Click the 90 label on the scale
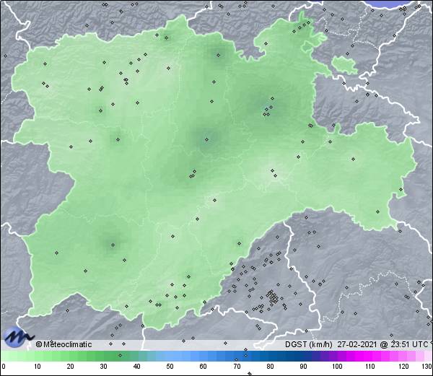Screen dimensions: 433x376 pos(303,367)
